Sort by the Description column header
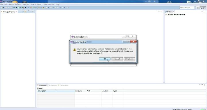This screenshot has height=110, width=207. coord(56,91)
